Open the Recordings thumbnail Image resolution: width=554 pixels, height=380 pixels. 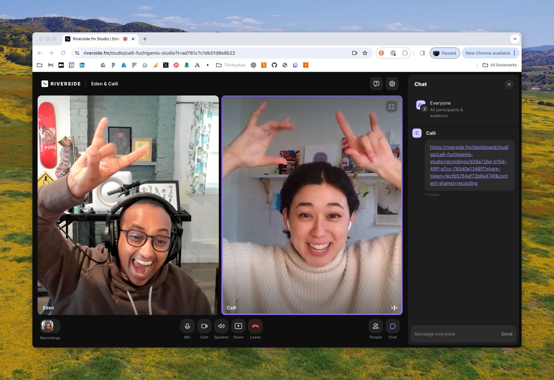(50, 326)
